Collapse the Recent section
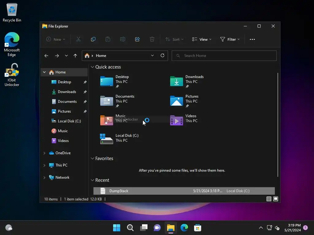Viewport: 314px width, 235px height. click(x=92, y=180)
